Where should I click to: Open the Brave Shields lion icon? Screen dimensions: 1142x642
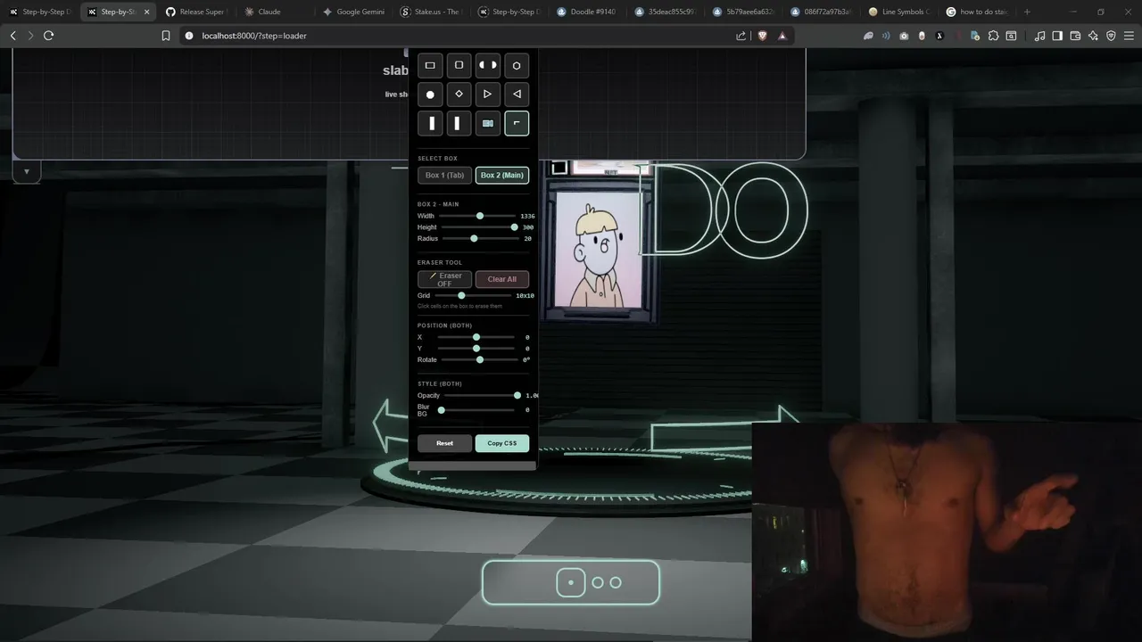click(x=762, y=36)
